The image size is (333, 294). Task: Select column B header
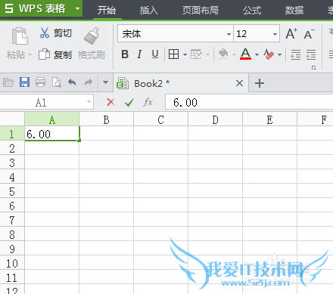coord(107,119)
